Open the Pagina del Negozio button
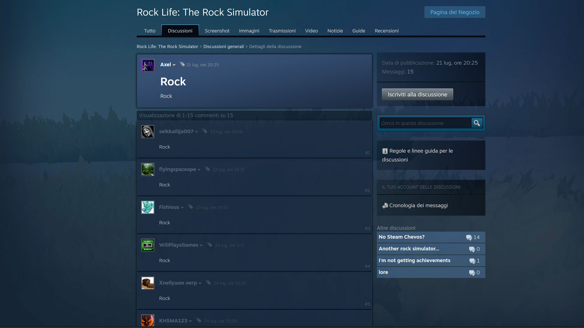This screenshot has width=584, height=328. tap(455, 12)
